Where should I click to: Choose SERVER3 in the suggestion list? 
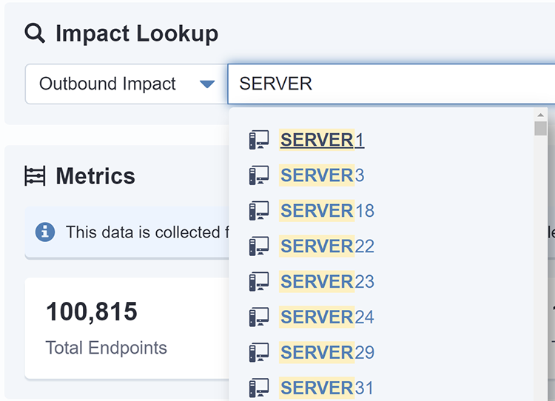tap(322, 175)
